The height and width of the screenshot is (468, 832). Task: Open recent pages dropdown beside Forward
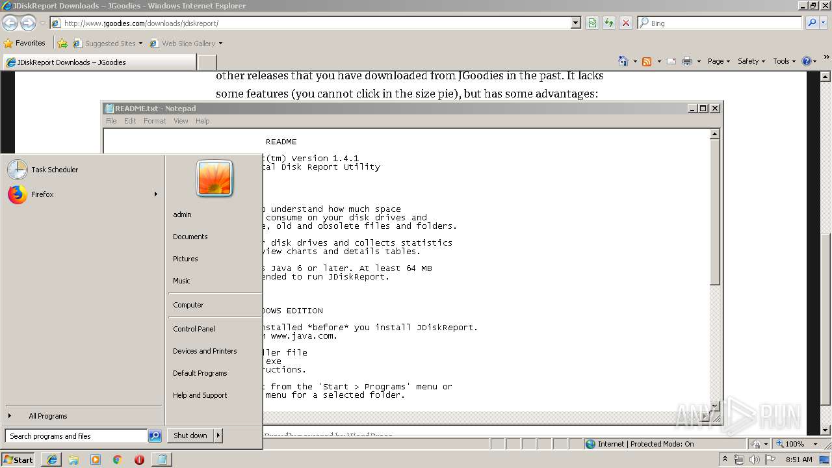42,23
